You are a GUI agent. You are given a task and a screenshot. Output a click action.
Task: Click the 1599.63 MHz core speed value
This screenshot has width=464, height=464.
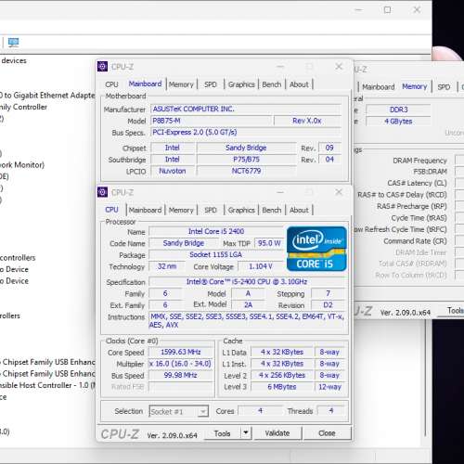(181, 352)
